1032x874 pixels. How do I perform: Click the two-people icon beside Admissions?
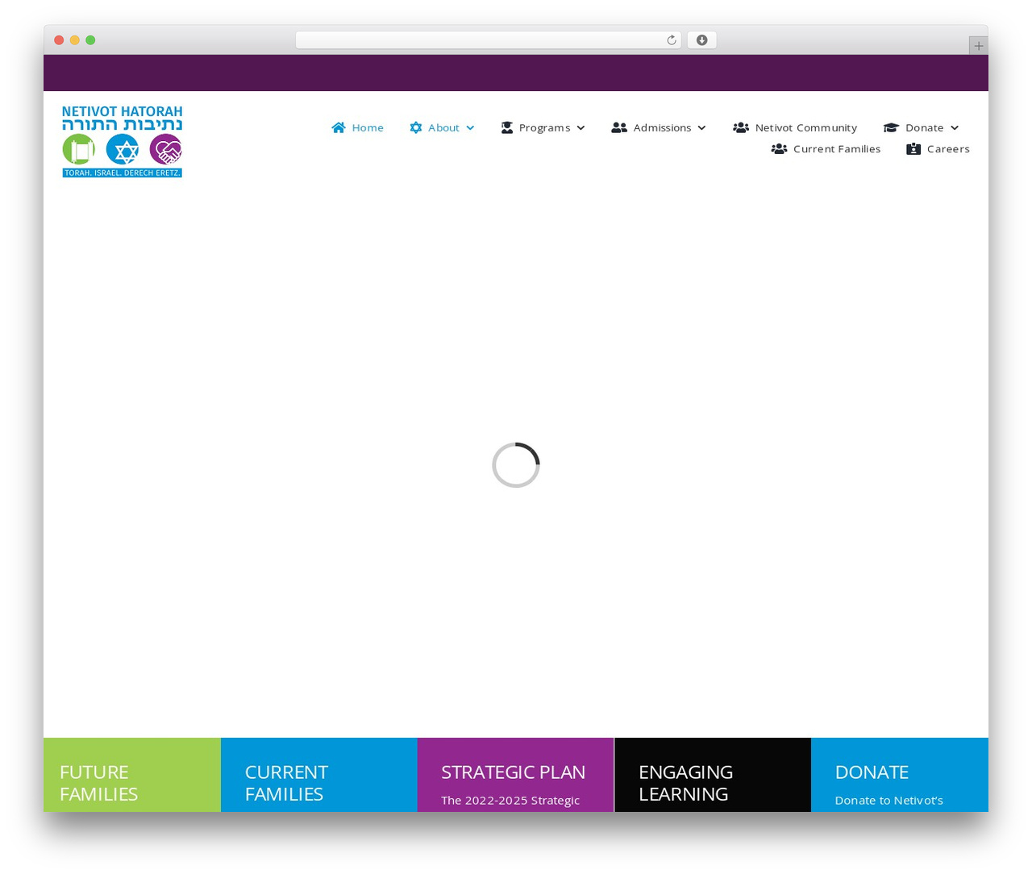[x=619, y=127]
